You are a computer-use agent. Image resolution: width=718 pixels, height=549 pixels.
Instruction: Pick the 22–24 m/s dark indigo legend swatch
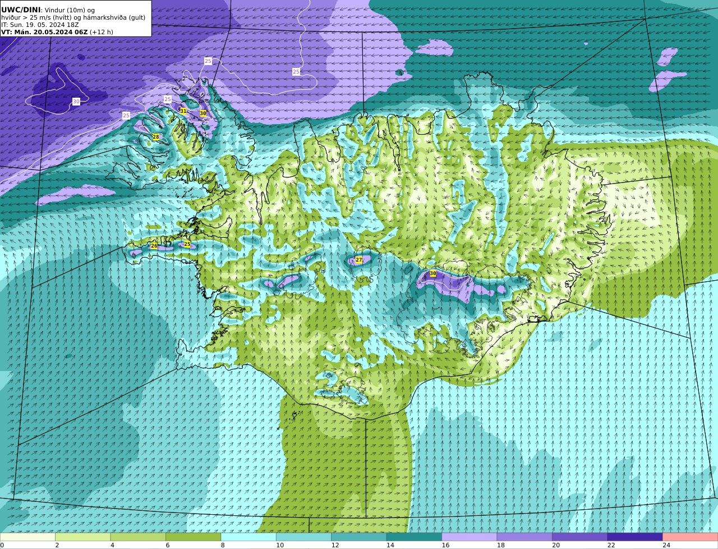(635, 537)
